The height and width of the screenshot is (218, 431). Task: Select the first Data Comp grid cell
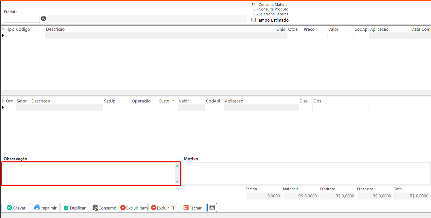[421, 36]
